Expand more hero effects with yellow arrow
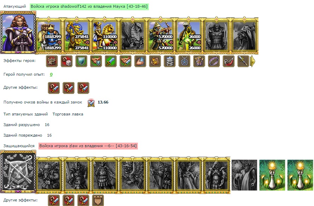 pyautogui.click(x=253, y=61)
